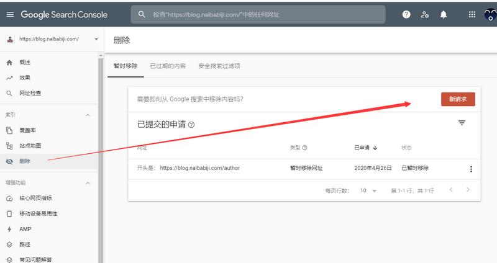Open rows per page dropdown showing 10
The image size is (497, 263).
coord(368,190)
